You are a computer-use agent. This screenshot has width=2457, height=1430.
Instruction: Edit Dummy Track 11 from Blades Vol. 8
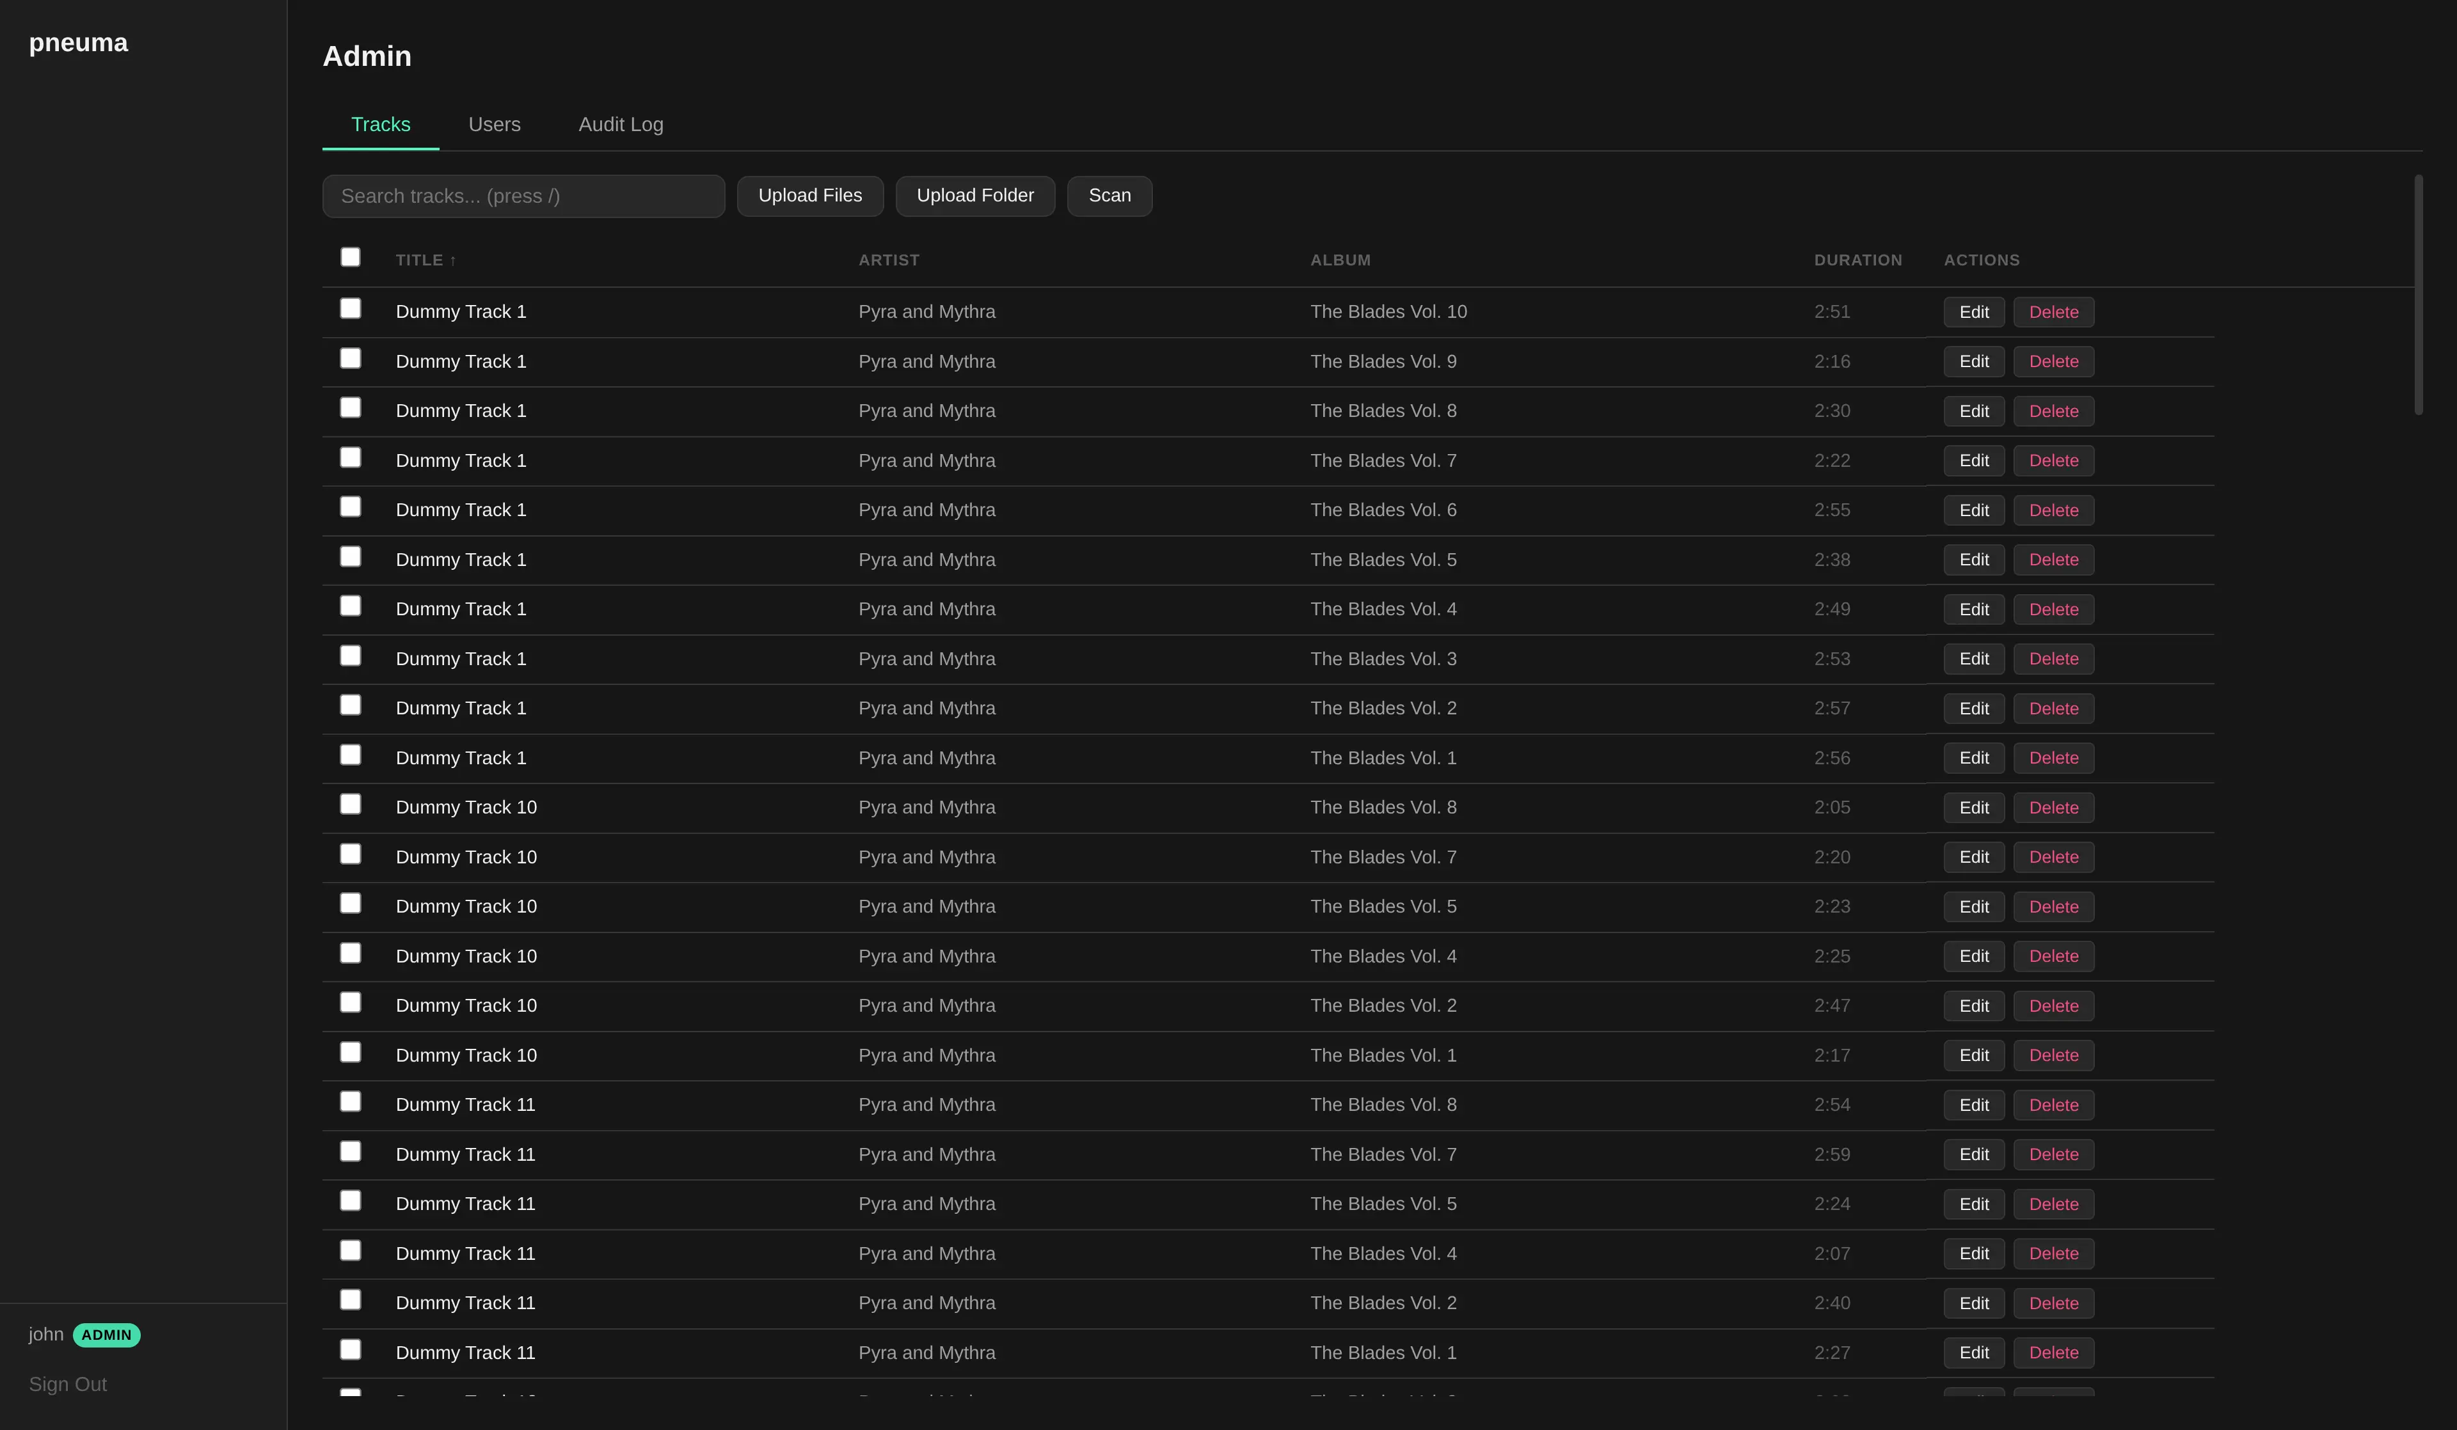1975,1105
